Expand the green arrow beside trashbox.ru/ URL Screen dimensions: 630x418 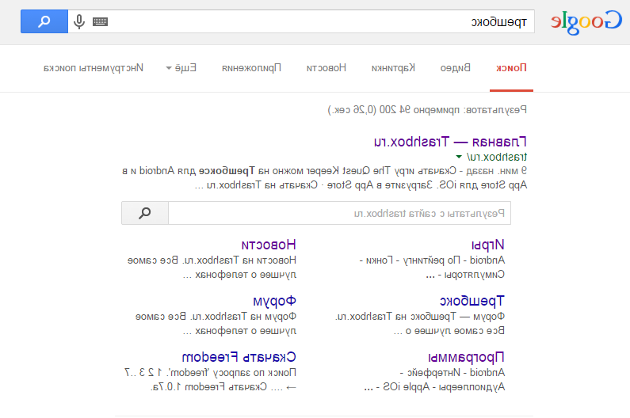click(459, 157)
